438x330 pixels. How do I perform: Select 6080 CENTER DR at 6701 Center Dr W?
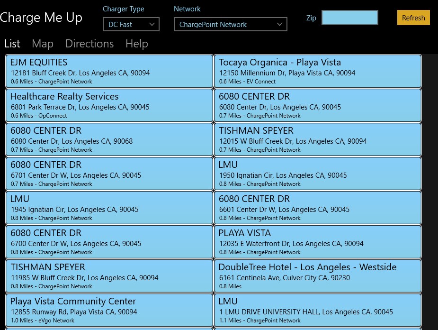coord(109,174)
